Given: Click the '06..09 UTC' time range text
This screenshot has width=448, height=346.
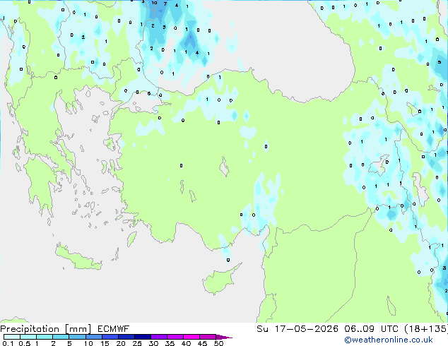Looking at the screenshot, I should click(371, 329).
